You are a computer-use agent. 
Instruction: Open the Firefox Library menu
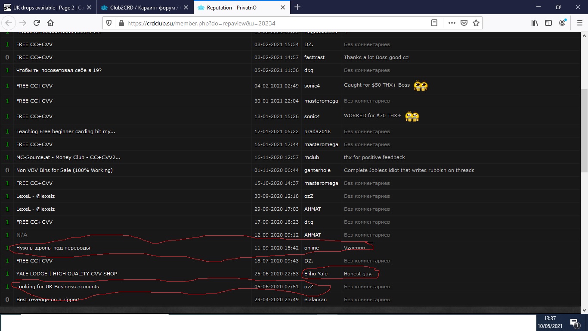(535, 23)
